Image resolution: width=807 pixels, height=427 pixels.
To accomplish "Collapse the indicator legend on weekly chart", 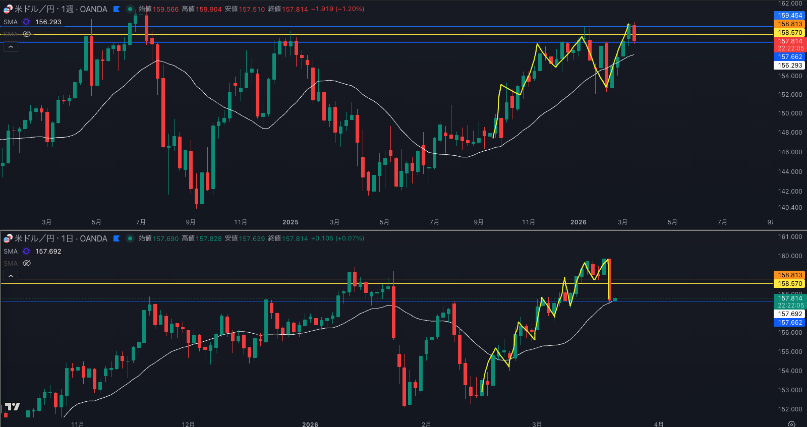I will pos(11,47).
